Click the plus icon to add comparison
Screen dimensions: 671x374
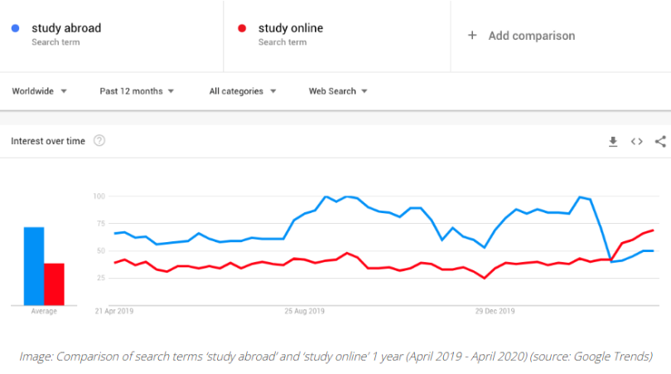pyautogui.click(x=472, y=36)
